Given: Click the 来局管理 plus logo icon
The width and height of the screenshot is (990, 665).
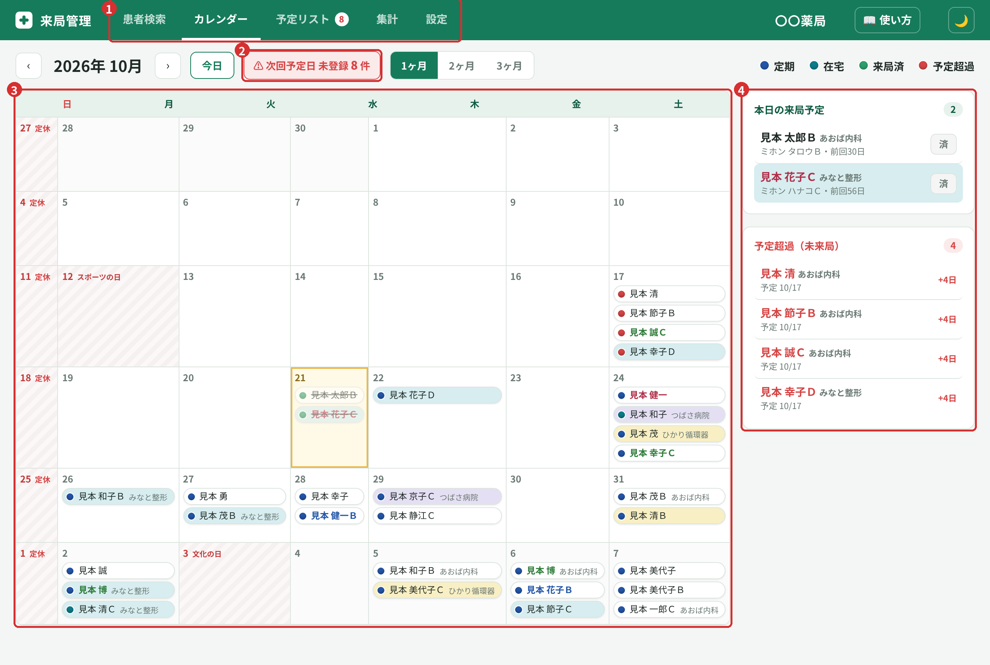Looking at the screenshot, I should pos(24,20).
